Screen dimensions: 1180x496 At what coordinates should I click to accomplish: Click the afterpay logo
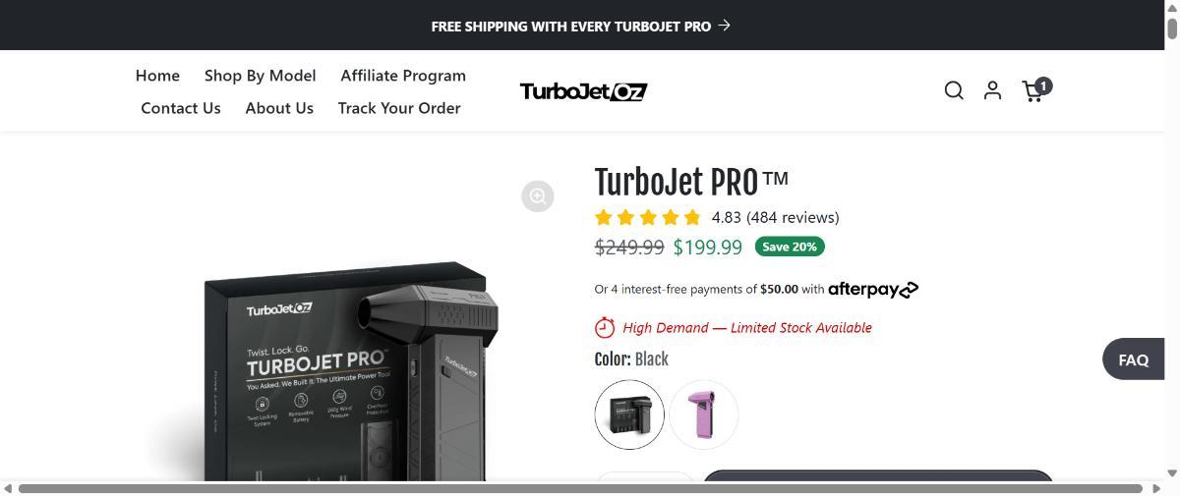click(873, 289)
